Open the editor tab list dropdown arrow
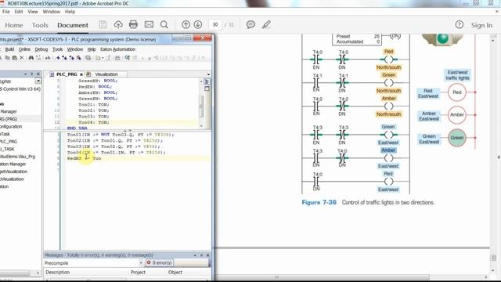 coord(208,74)
